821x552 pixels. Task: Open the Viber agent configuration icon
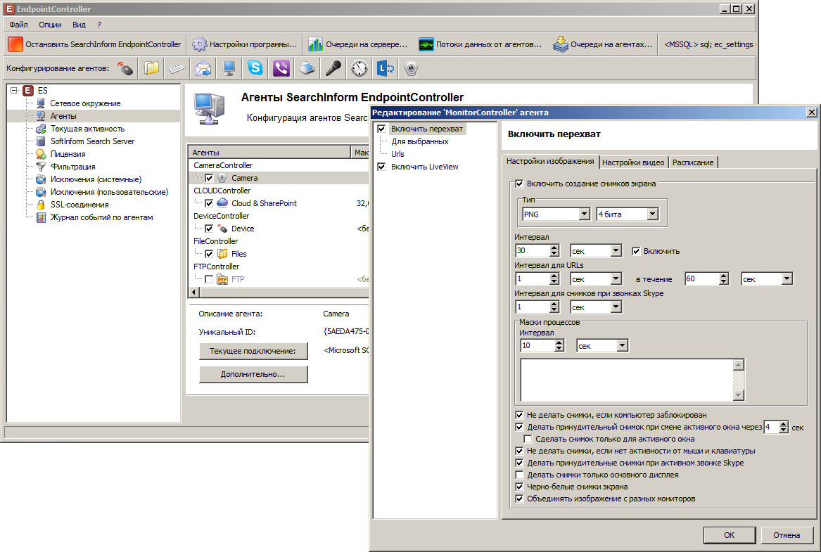point(281,68)
